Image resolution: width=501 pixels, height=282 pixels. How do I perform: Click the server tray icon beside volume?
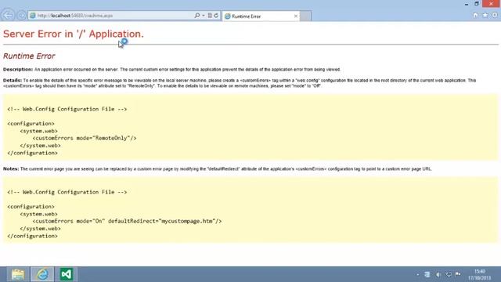pyautogui.click(x=427, y=274)
